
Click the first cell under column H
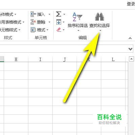(x=16, y=66)
